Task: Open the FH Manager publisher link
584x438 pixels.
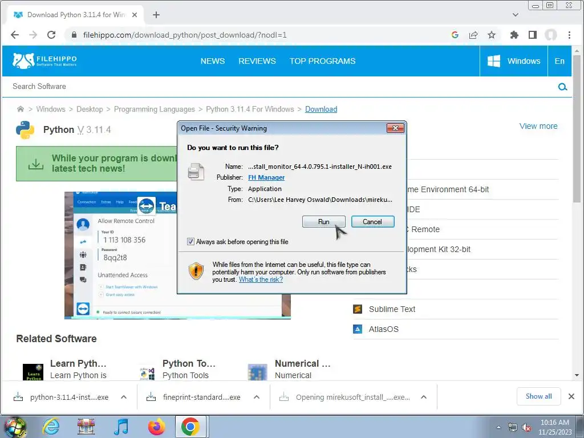Action: point(266,178)
